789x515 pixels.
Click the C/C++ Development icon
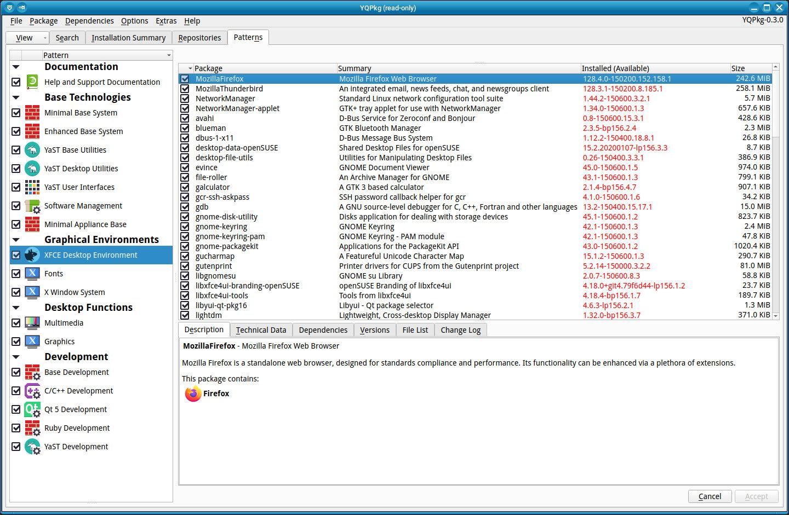click(32, 391)
